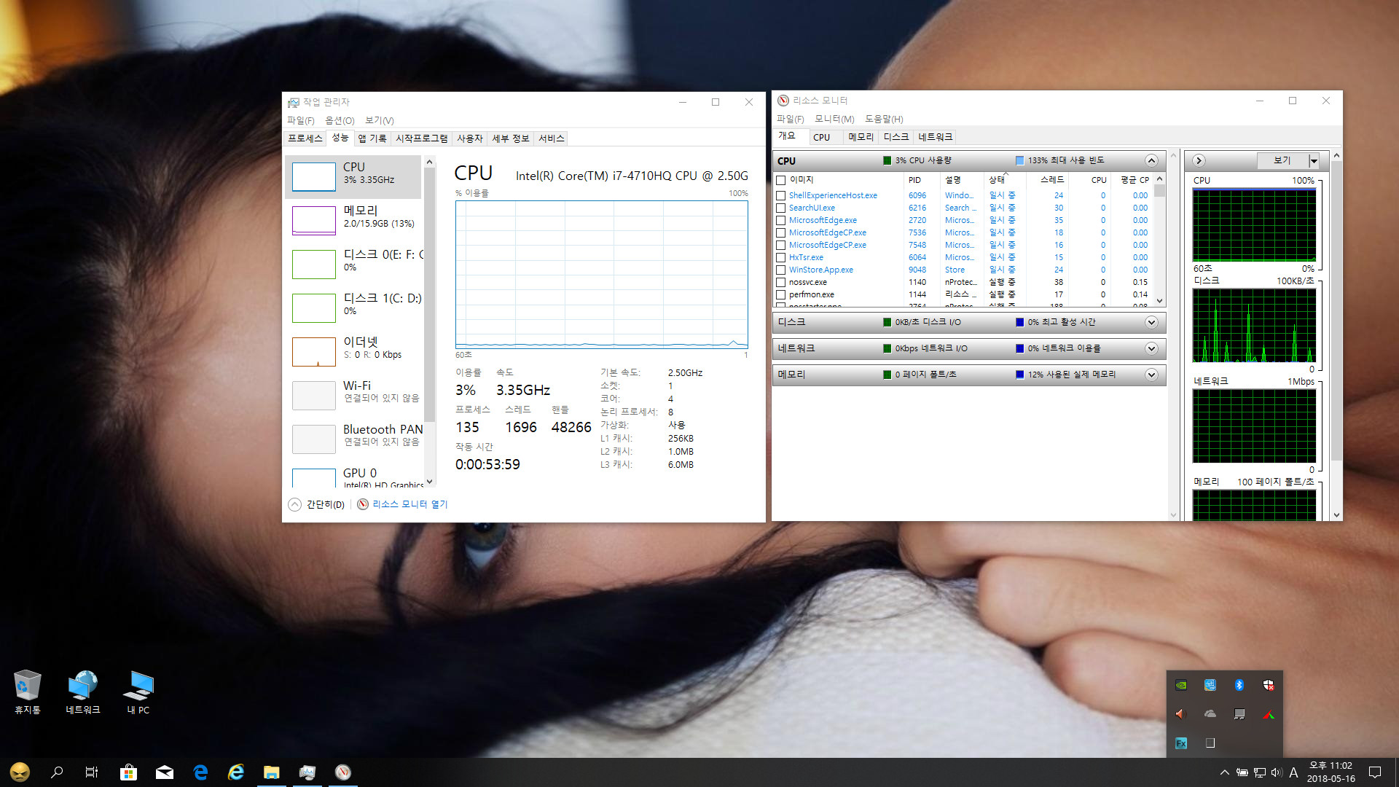Switch to Task Manager taskbar icon
Image resolution: width=1399 pixels, height=787 pixels.
(307, 772)
